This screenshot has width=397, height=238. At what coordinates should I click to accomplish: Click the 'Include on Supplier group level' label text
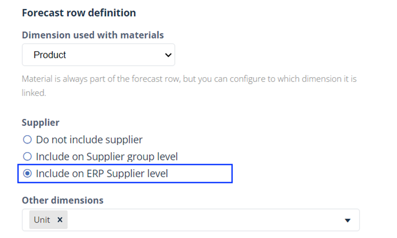coord(107,157)
